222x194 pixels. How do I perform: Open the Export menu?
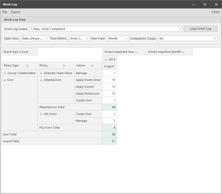[16, 12]
